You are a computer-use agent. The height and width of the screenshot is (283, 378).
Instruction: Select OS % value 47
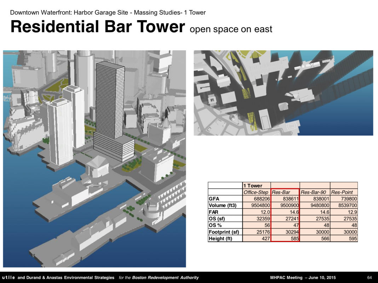point(296,225)
